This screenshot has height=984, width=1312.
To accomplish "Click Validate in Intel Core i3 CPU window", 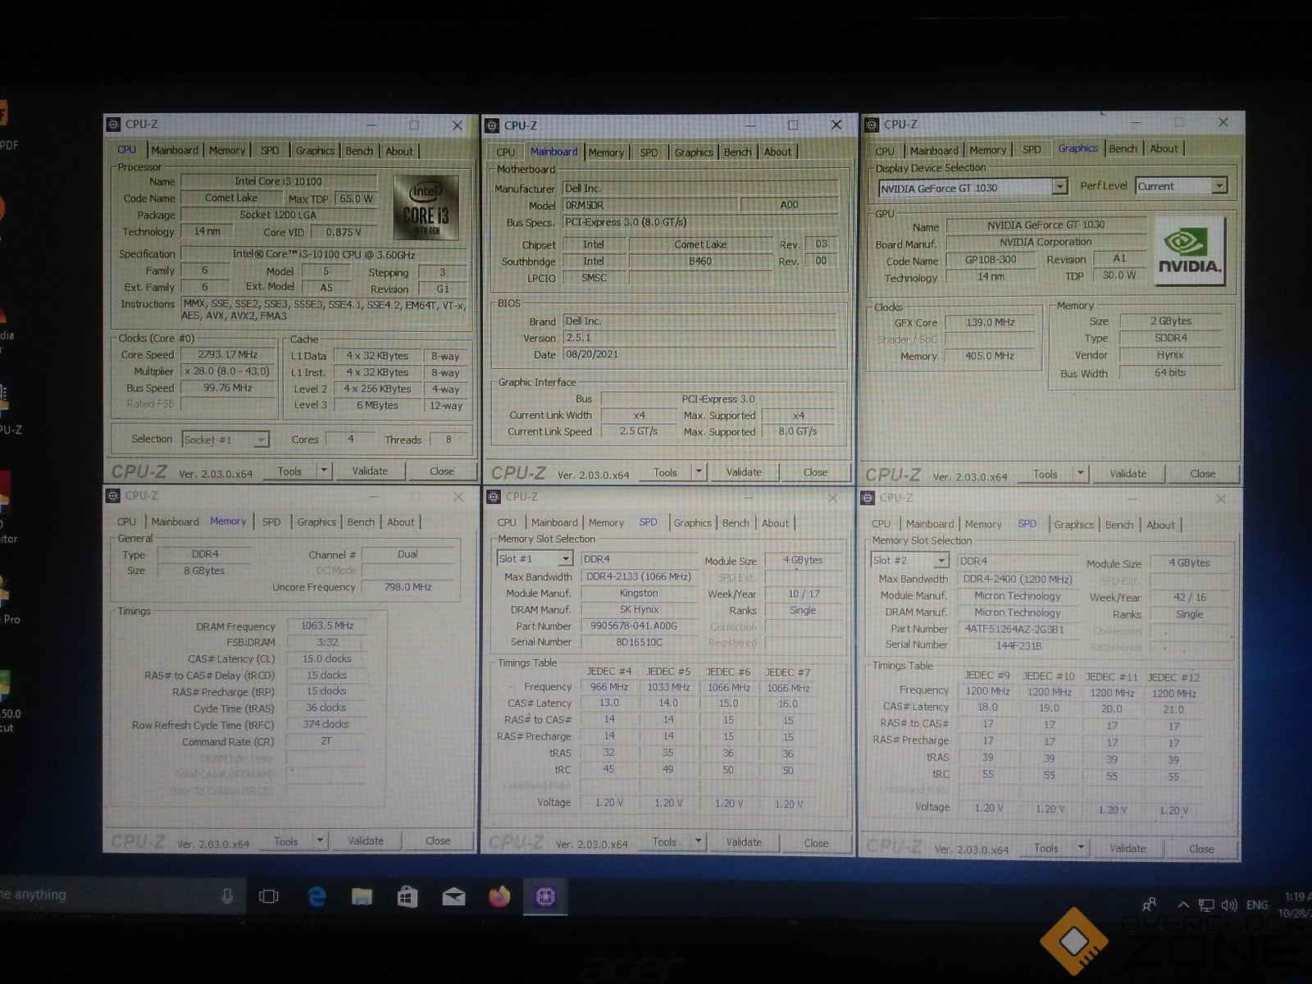I will coord(370,471).
